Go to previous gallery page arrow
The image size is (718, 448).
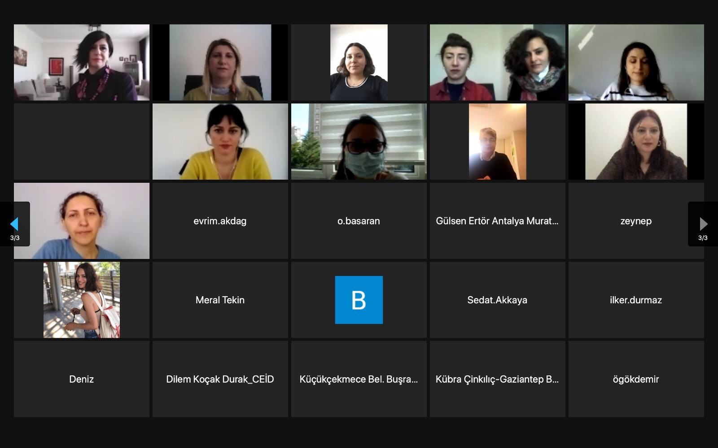(15, 224)
